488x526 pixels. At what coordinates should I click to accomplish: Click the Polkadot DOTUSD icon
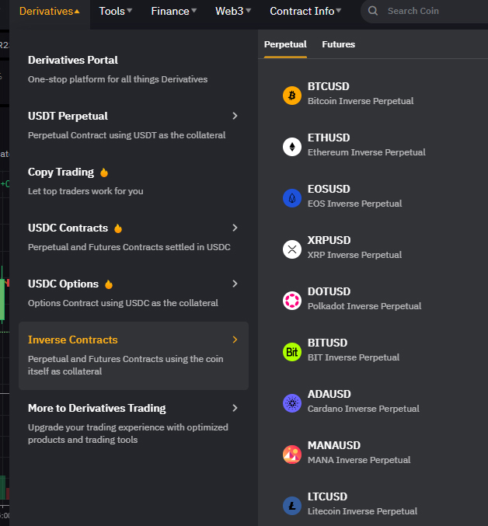pyautogui.click(x=292, y=301)
